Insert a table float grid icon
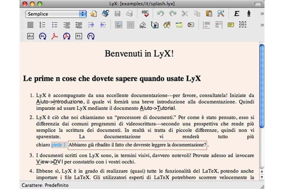This screenshot has width=284, height=189. pyautogui.click(x=131, y=25)
